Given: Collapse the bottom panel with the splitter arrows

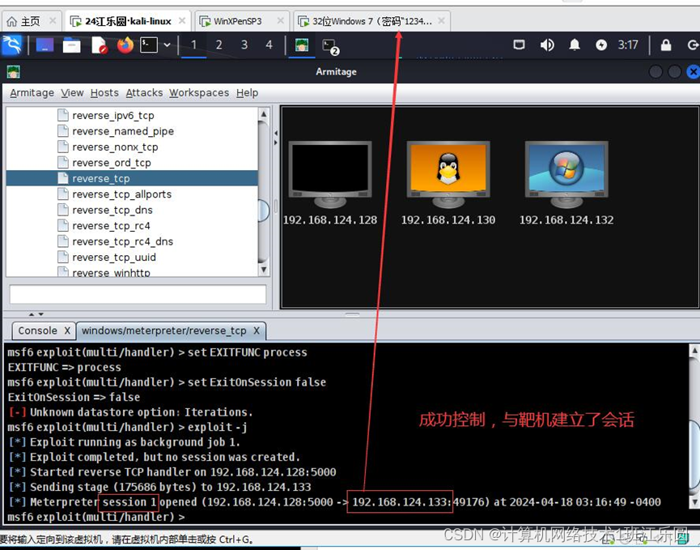Looking at the screenshot, I should point(40,314).
